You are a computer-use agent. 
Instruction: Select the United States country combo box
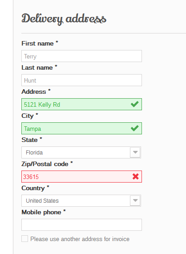81,201
